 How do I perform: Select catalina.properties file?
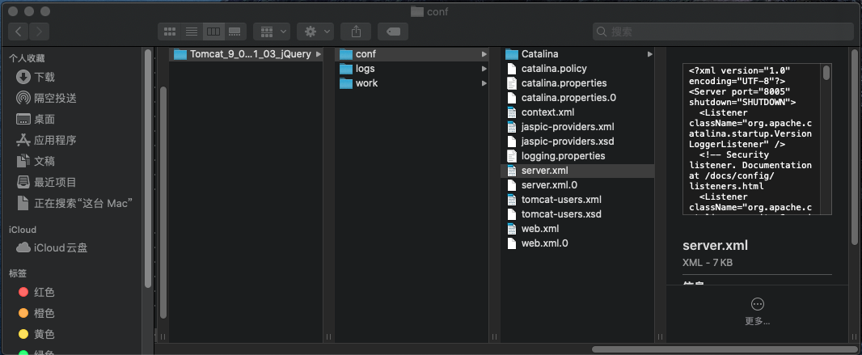point(577,83)
